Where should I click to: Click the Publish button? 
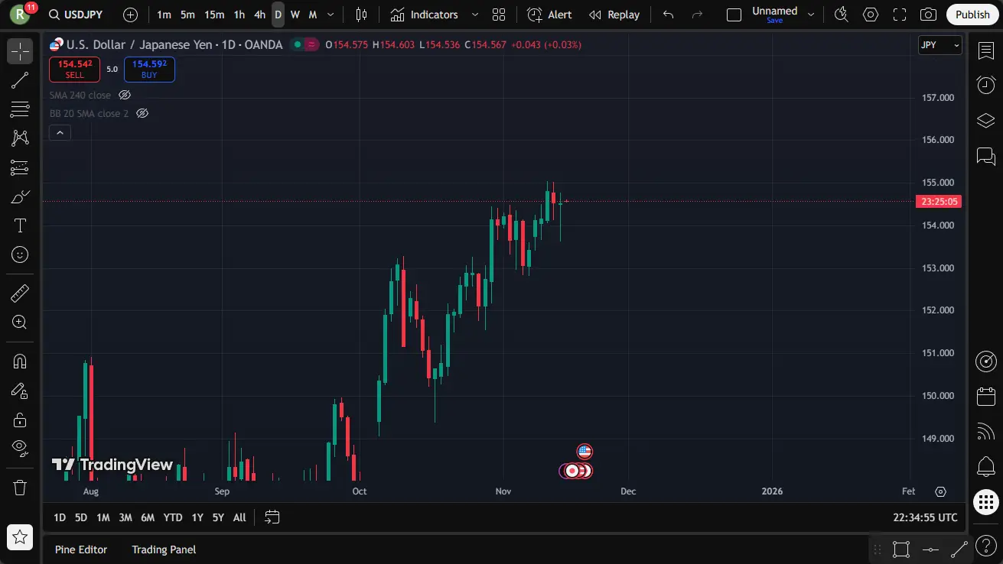pyautogui.click(x=972, y=15)
